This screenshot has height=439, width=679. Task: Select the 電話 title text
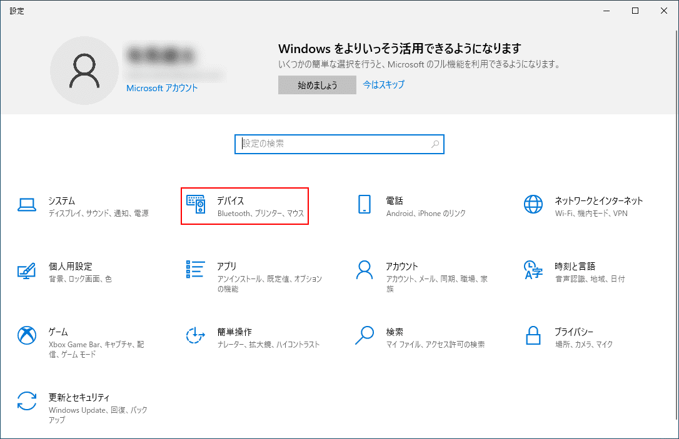click(x=395, y=200)
